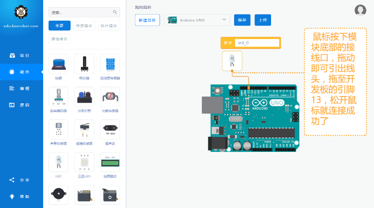The height and width of the screenshot is (208, 374).
Task: Switch to the 编程 (Programming) sidebar tab
Action: click(x=21, y=88)
